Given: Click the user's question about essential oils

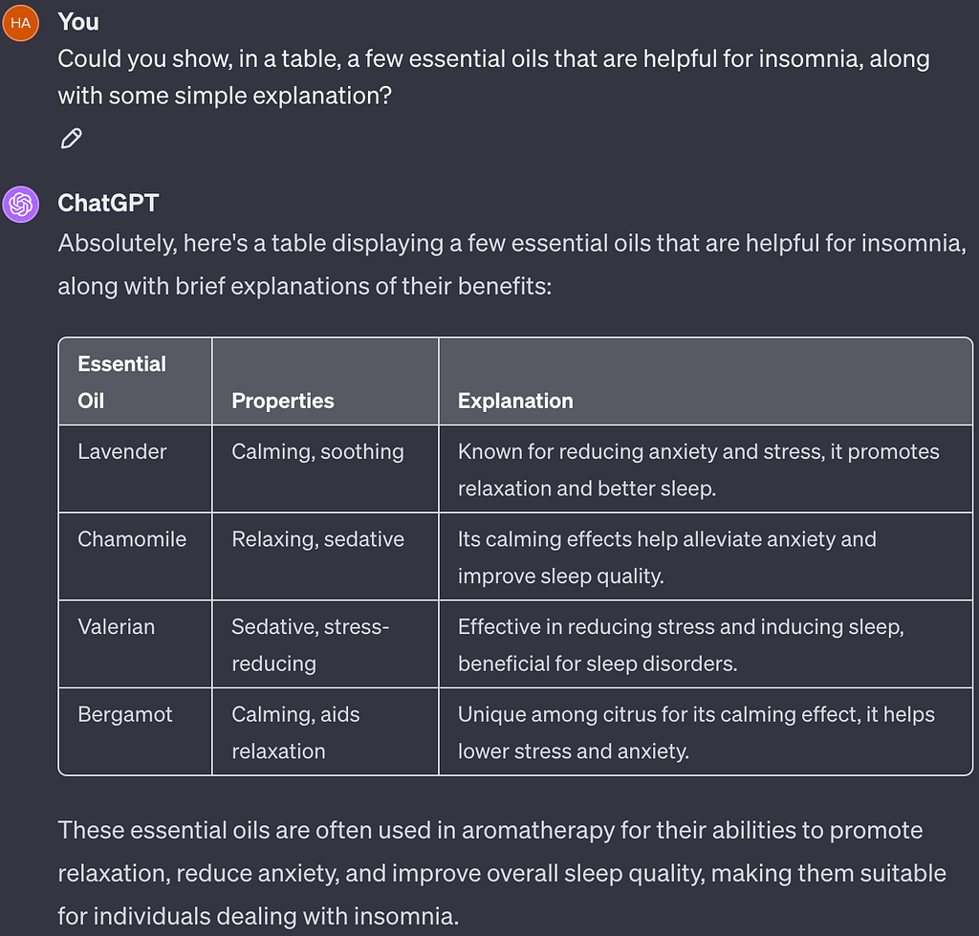Looking at the screenshot, I should tap(493, 76).
